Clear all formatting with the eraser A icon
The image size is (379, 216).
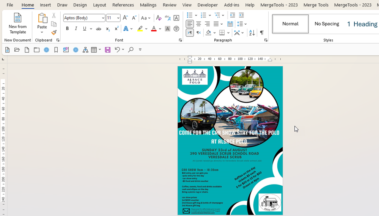click(159, 17)
